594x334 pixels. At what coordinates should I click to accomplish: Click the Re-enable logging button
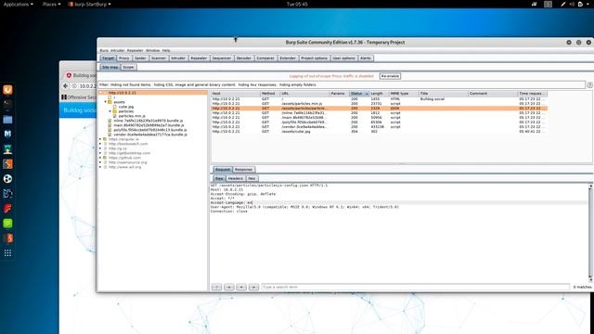click(x=390, y=76)
